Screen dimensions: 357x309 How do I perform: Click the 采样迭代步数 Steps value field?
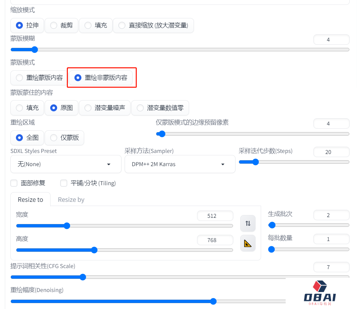331,152
